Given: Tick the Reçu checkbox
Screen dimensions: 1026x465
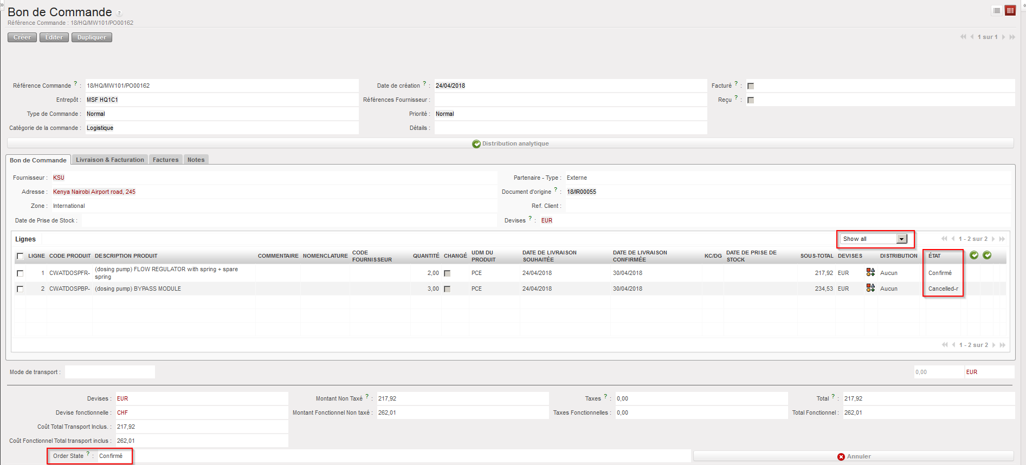Looking at the screenshot, I should point(751,100).
